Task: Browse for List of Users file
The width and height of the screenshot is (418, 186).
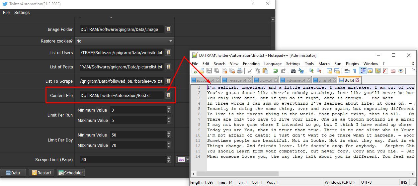Action: [168, 52]
